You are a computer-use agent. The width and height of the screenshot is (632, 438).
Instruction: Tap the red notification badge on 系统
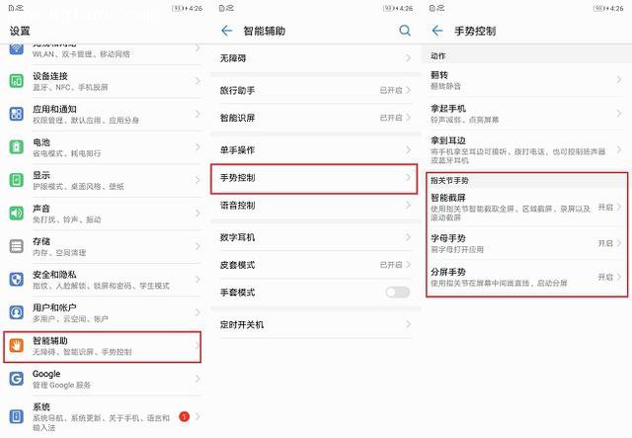coord(185,416)
